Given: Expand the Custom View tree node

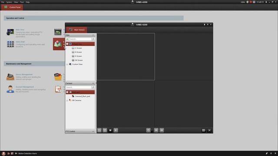Looking at the screenshot, I should click(x=67, y=65).
